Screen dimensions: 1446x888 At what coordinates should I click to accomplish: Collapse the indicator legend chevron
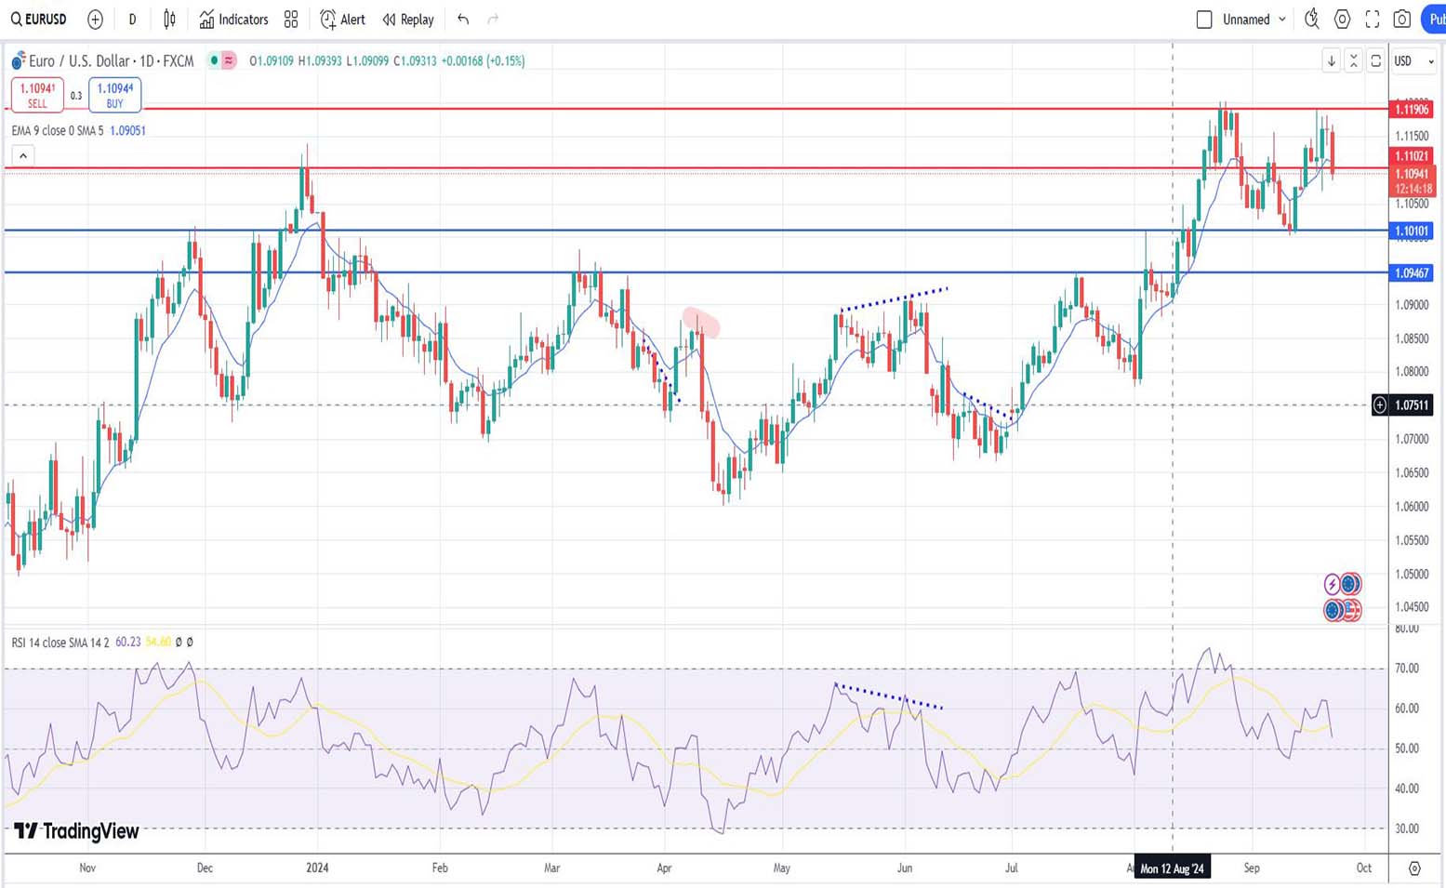point(23,155)
